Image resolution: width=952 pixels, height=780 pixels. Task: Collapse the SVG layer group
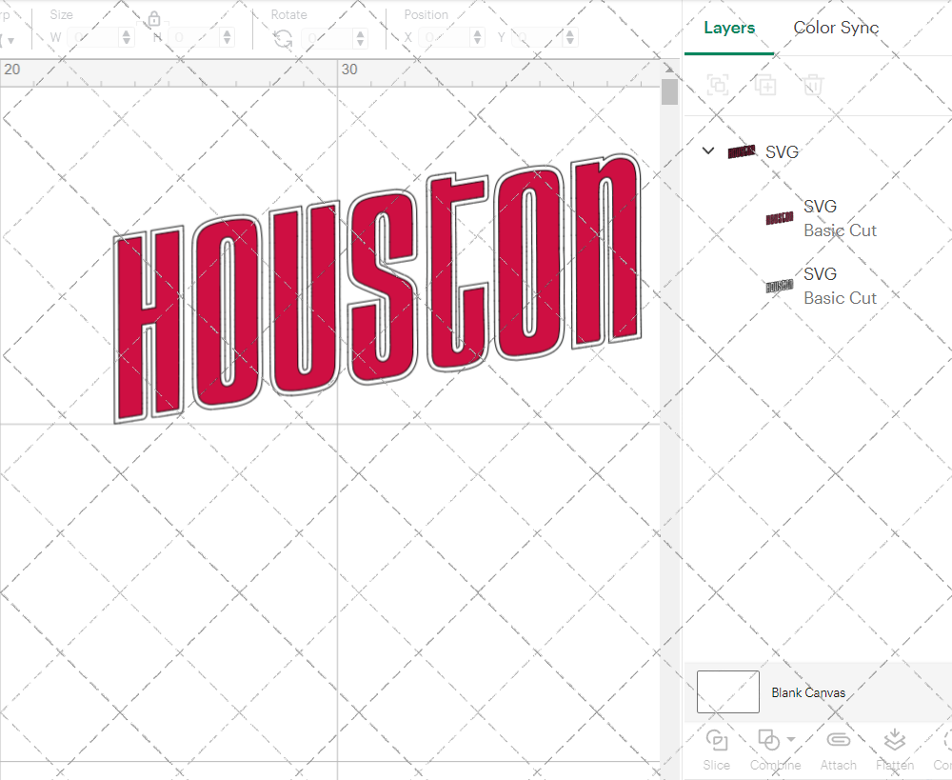pos(707,150)
